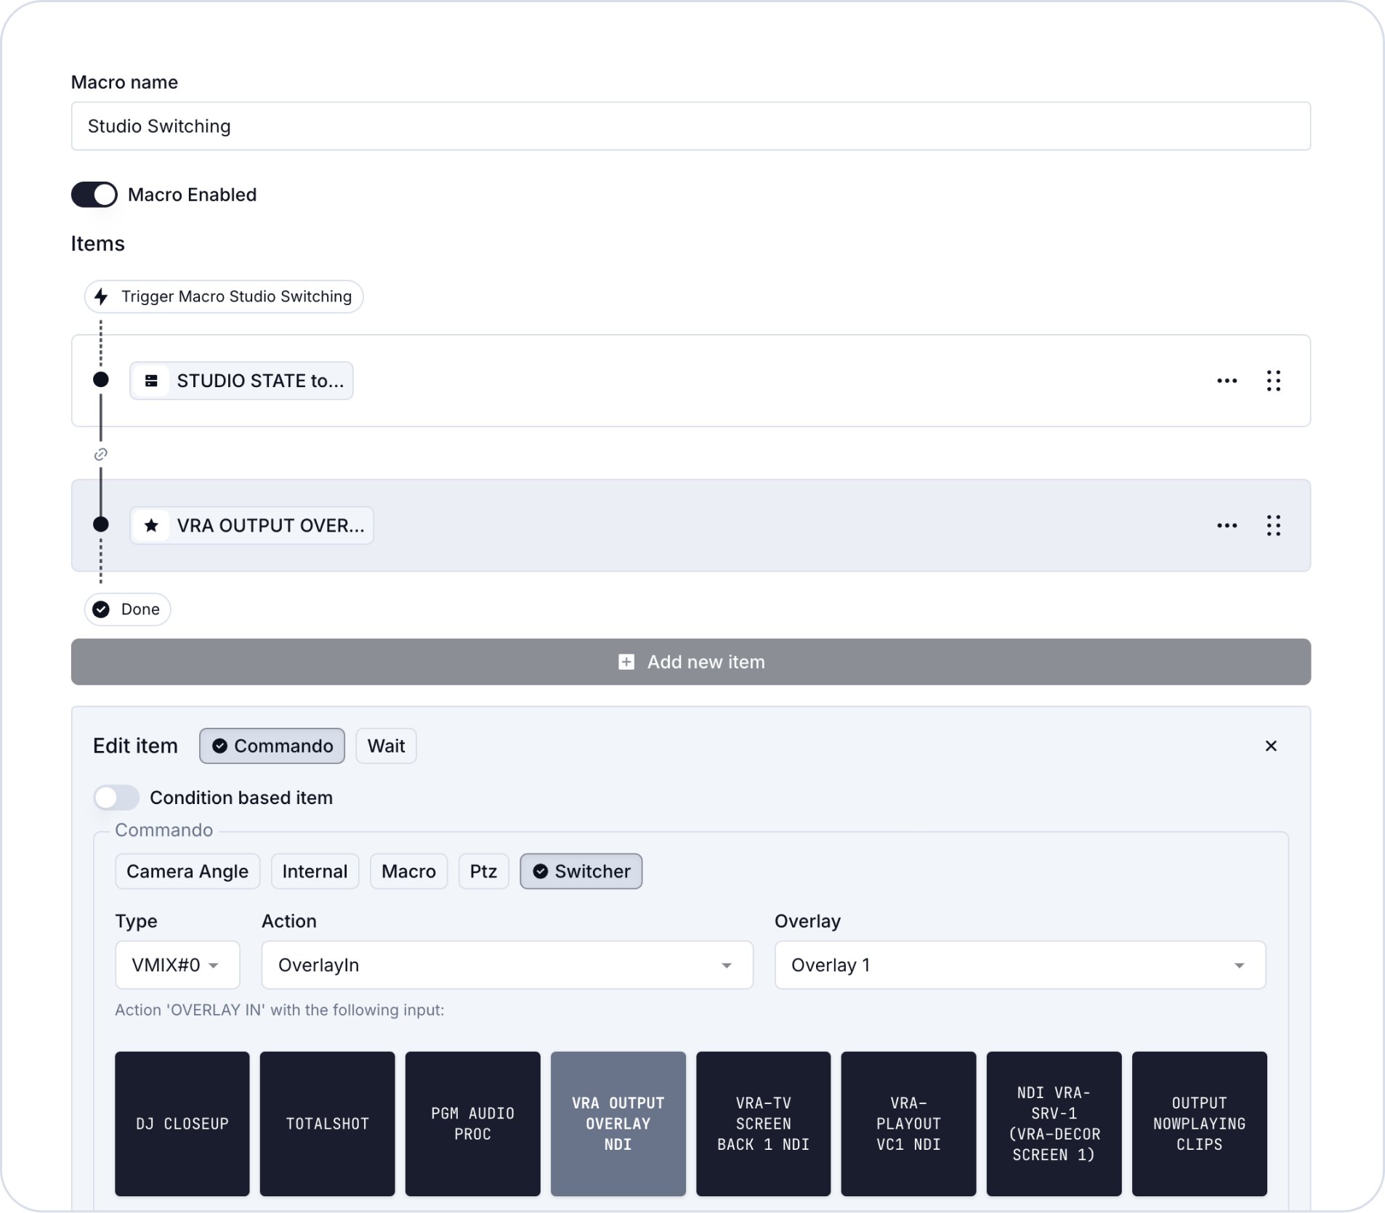
Task: Open three-dot menu for VRA OUTPUT item
Action: pos(1227,525)
